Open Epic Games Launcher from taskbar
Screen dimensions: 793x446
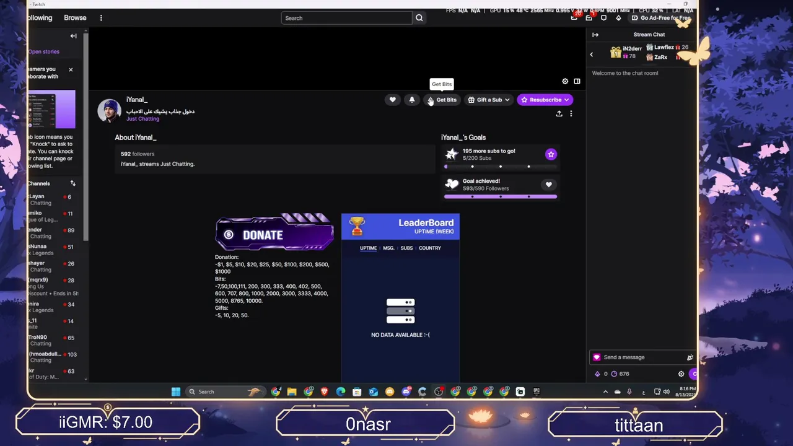coord(537,391)
